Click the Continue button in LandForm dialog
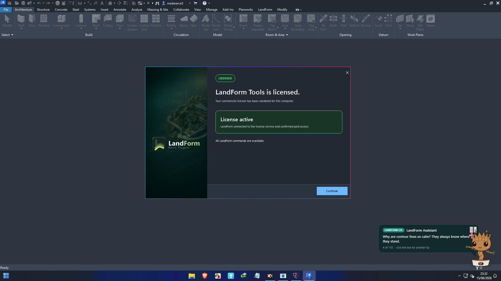 pos(332,191)
